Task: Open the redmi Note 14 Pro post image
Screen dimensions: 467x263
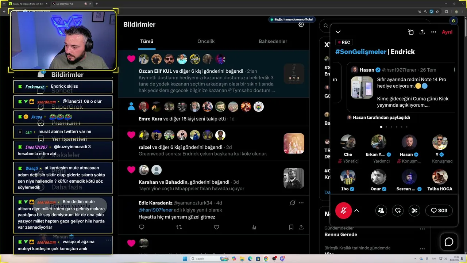Action: click(x=362, y=88)
